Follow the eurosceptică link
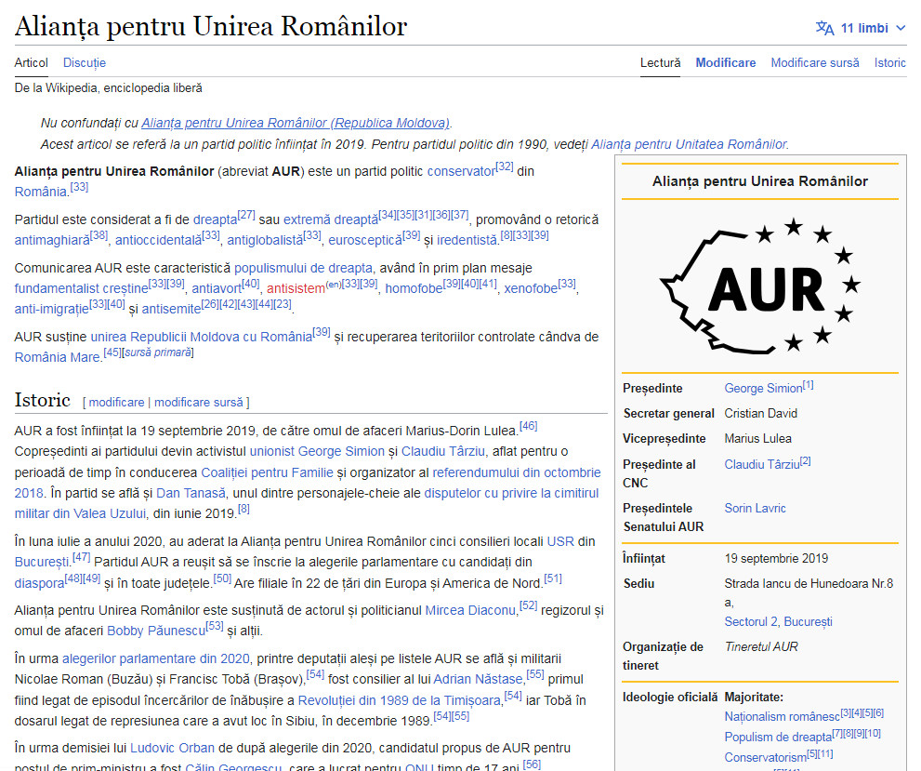Image resolution: width=921 pixels, height=771 pixels. 365,240
